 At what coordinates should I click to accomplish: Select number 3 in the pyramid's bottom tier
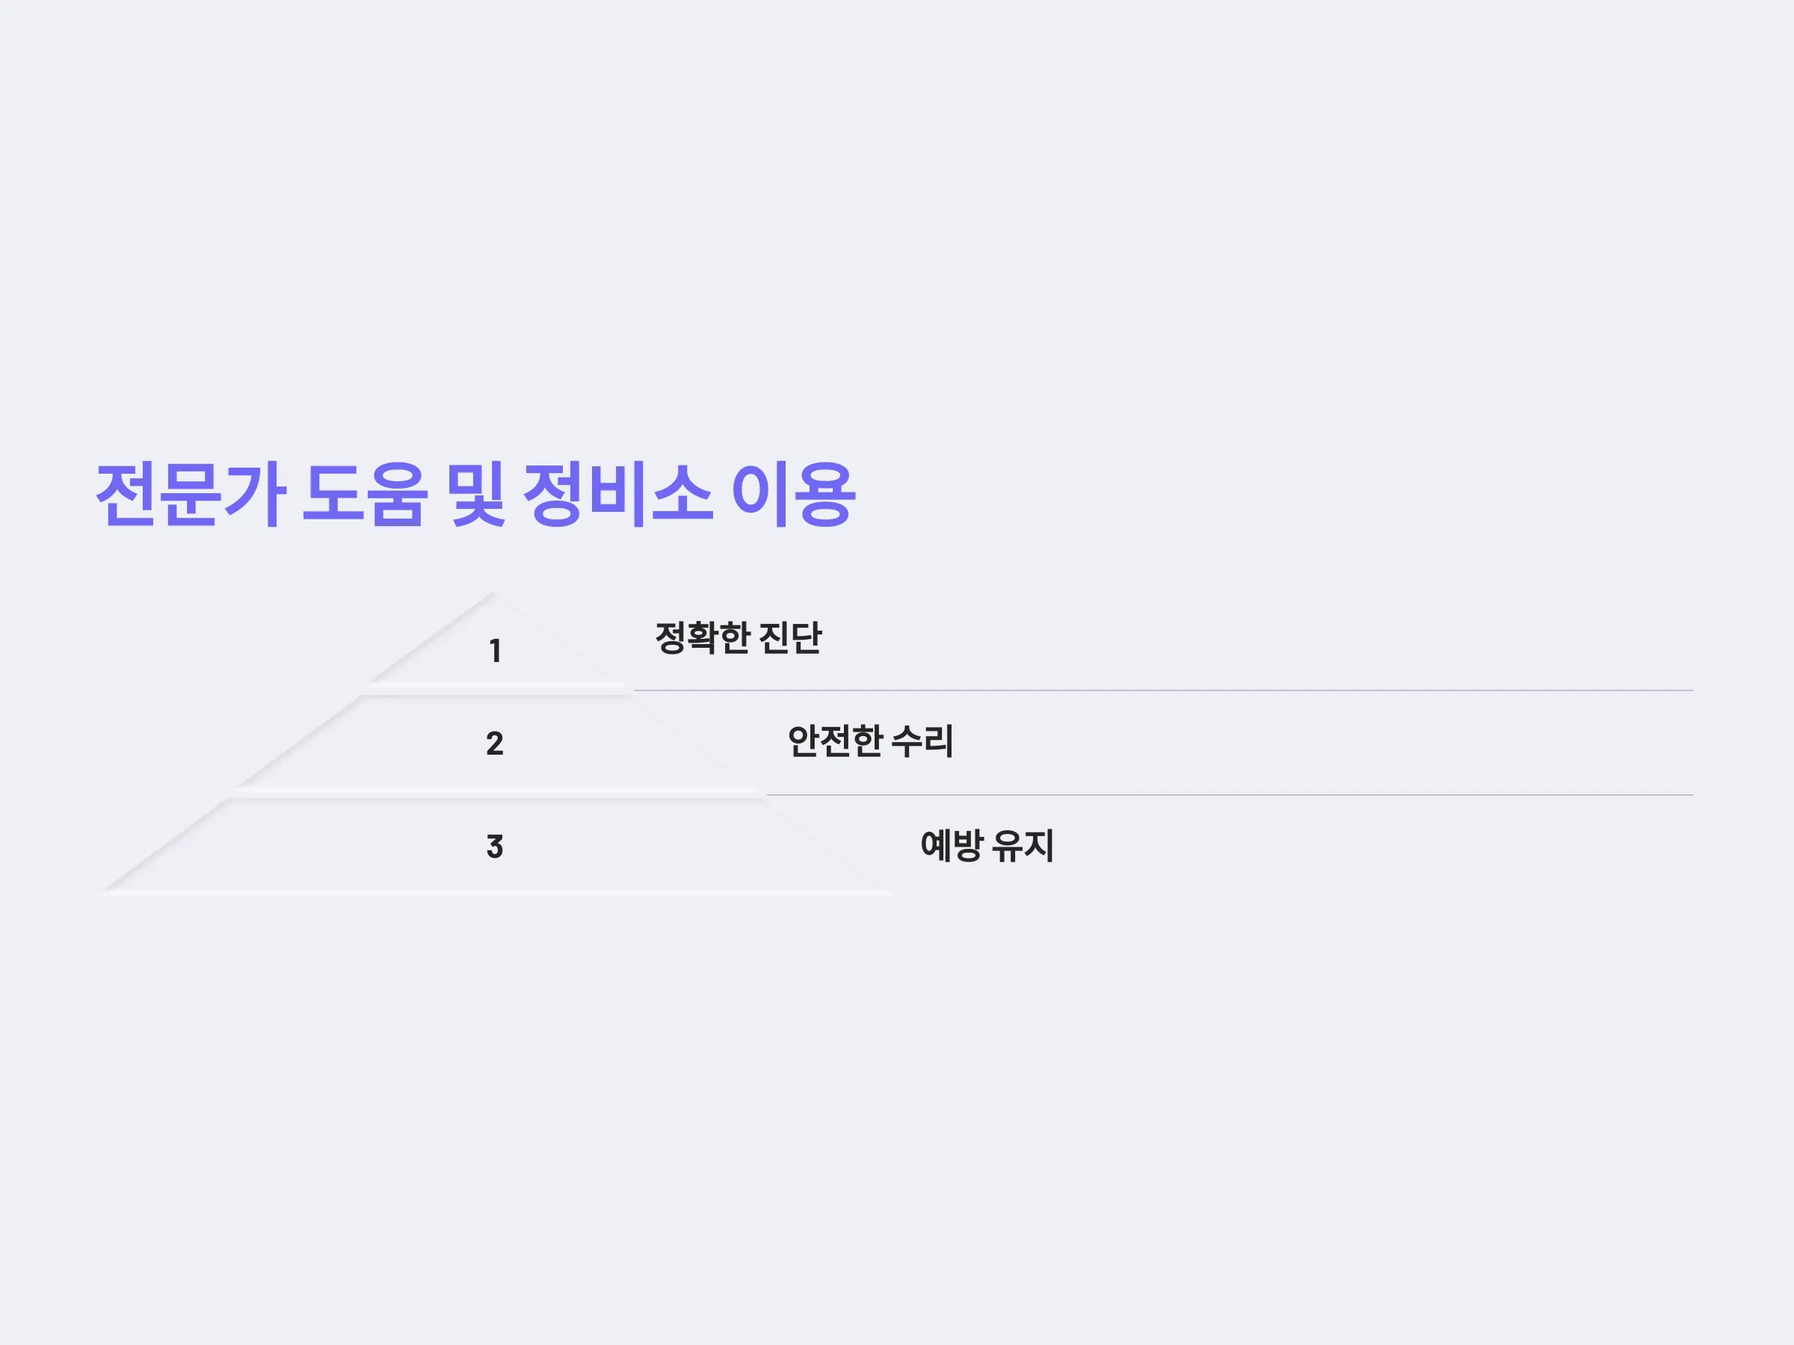pos(495,847)
